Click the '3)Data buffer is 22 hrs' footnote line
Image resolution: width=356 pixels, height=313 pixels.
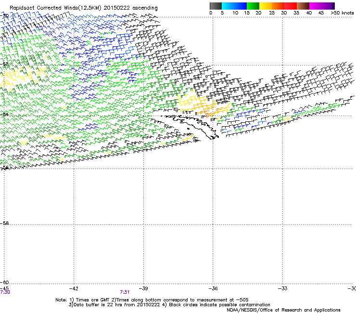point(169,305)
